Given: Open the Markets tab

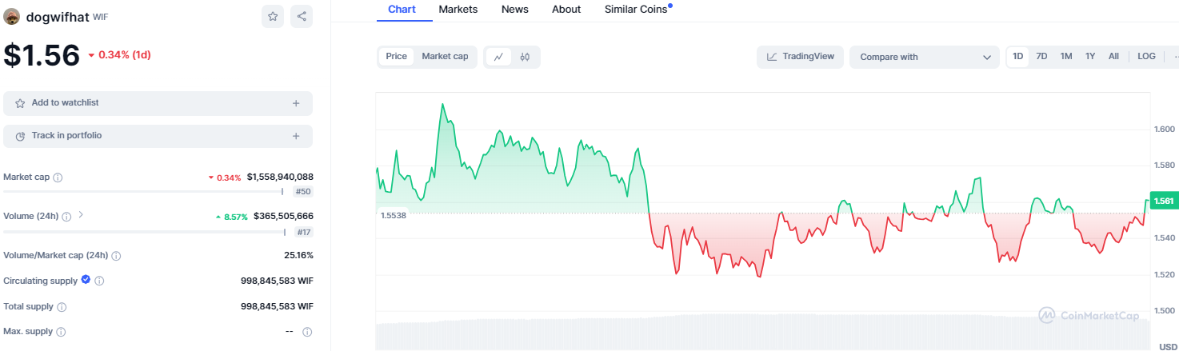Looking at the screenshot, I should click(458, 10).
